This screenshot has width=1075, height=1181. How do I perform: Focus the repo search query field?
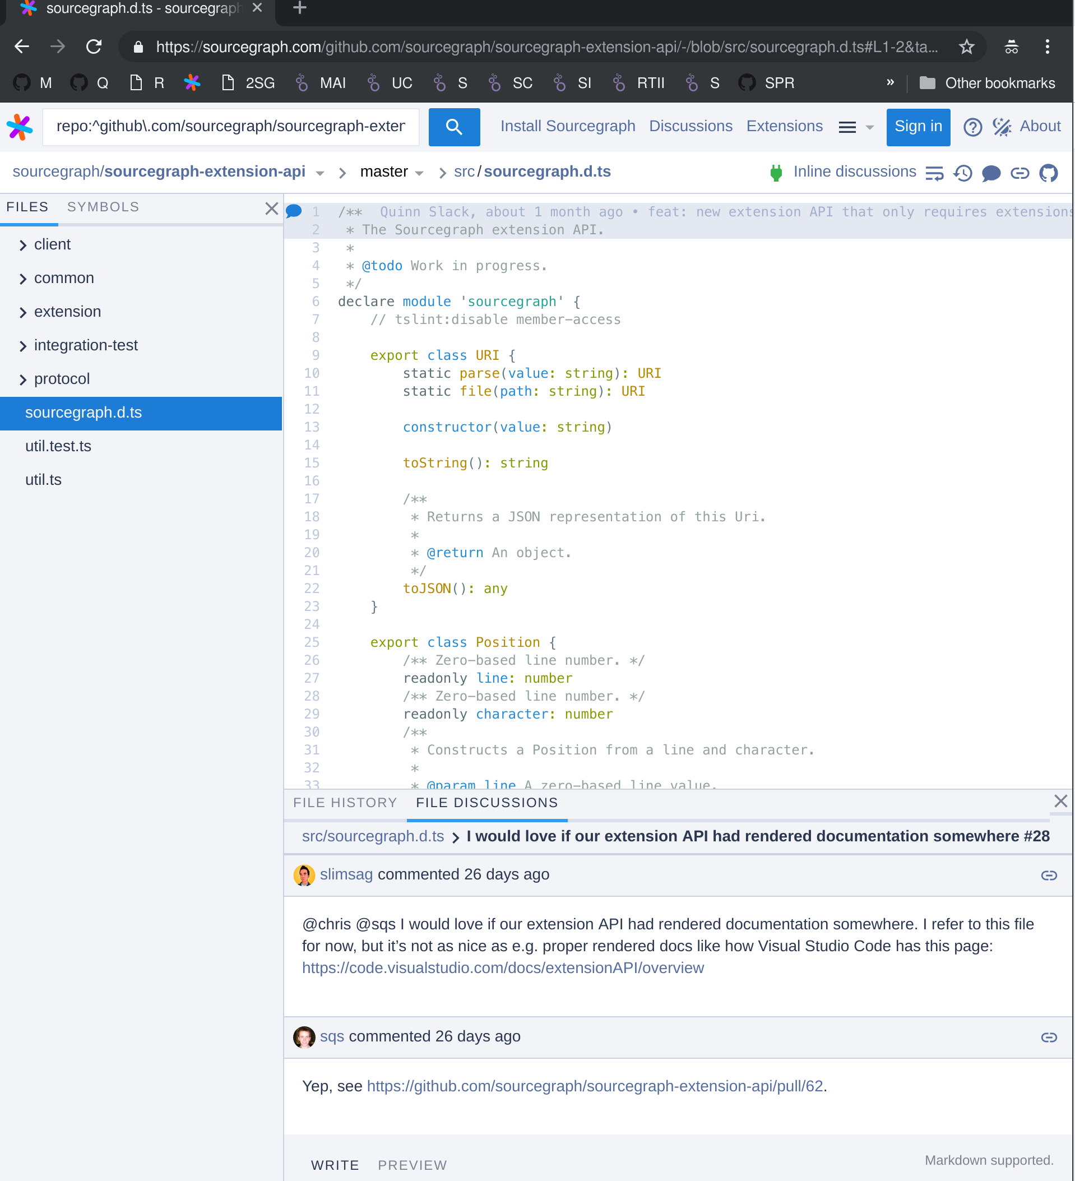(x=231, y=127)
